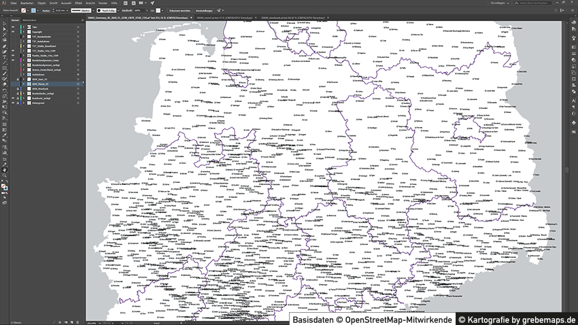Screen dimensions: 578x325
Task: Pick the Type tool
Action: (x=4, y=56)
